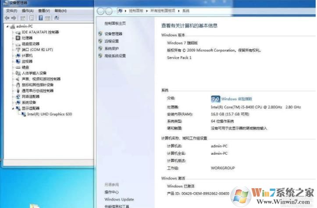Go back in the System control panel window
Viewport: 317px width, 208px height.
pos(100,11)
